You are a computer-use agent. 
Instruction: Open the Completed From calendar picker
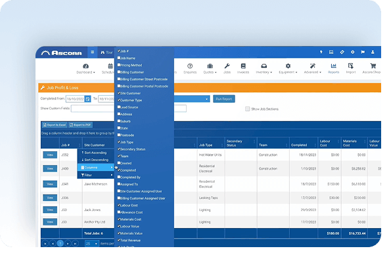coord(88,99)
